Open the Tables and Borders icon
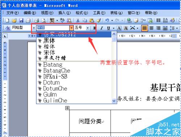 136,20
